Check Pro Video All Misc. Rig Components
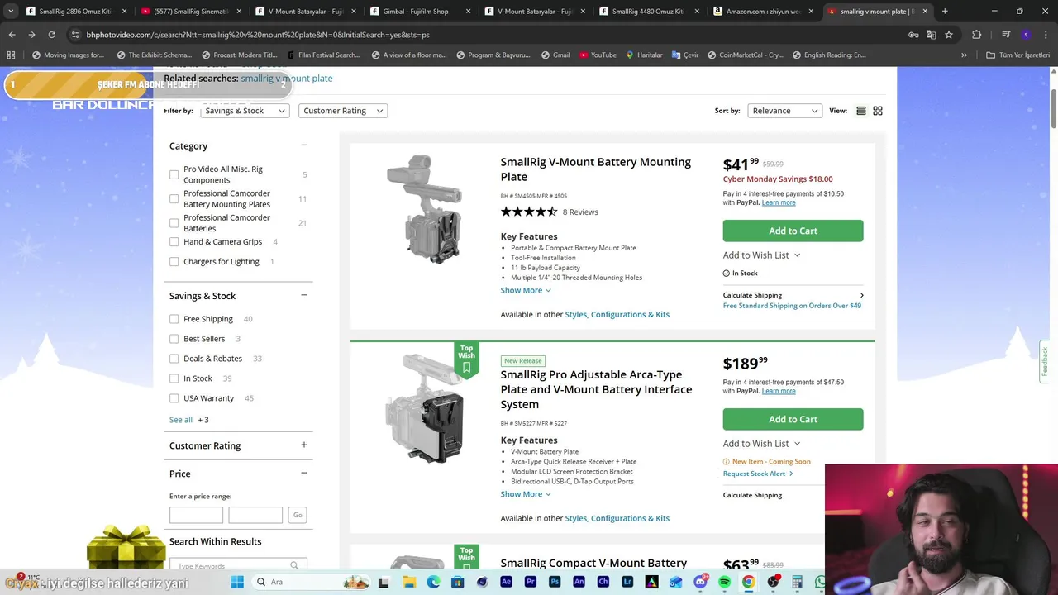 tap(174, 174)
